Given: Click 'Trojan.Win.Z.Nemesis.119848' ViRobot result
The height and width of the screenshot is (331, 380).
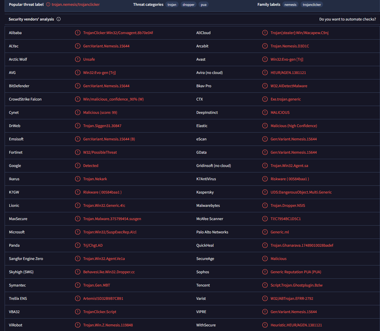Looking at the screenshot, I should 108,325.
